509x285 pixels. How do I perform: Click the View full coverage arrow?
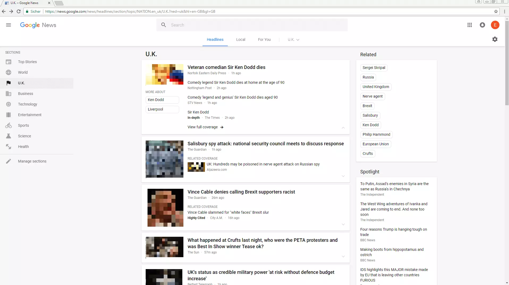pos(222,127)
